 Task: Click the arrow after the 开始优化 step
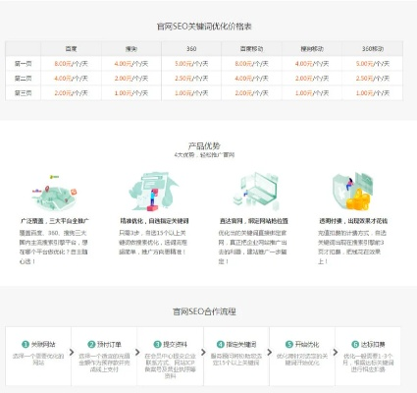coord(336,353)
